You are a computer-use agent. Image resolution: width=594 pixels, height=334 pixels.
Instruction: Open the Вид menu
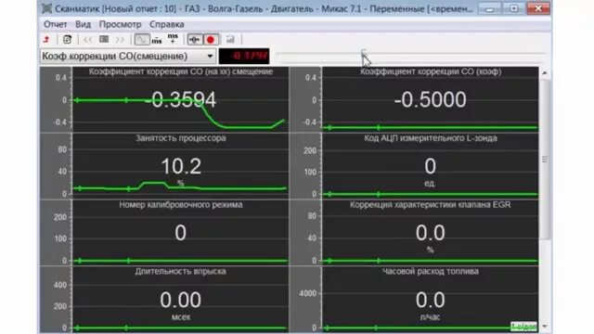tap(83, 24)
